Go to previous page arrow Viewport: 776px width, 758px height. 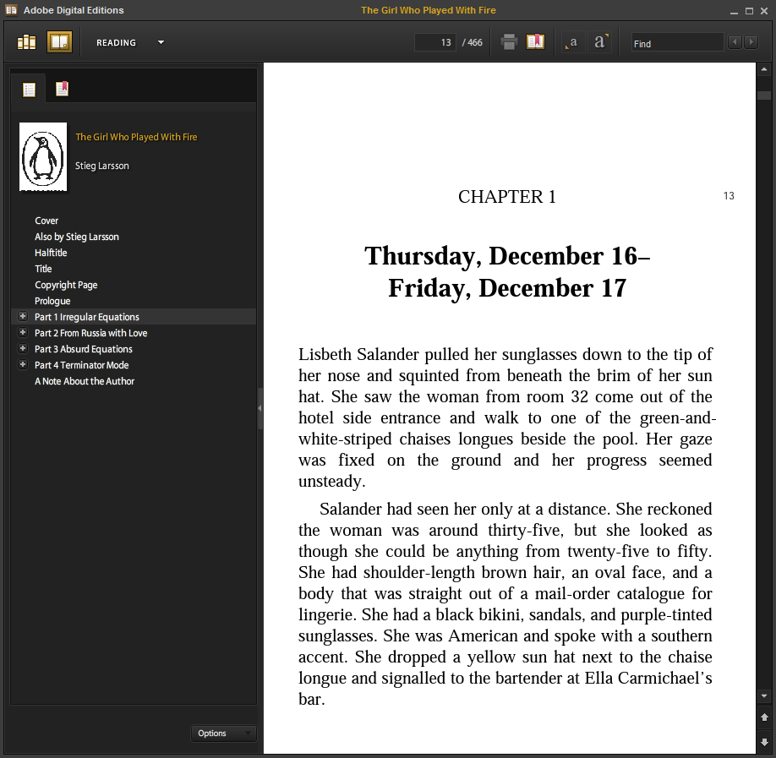[x=764, y=717]
